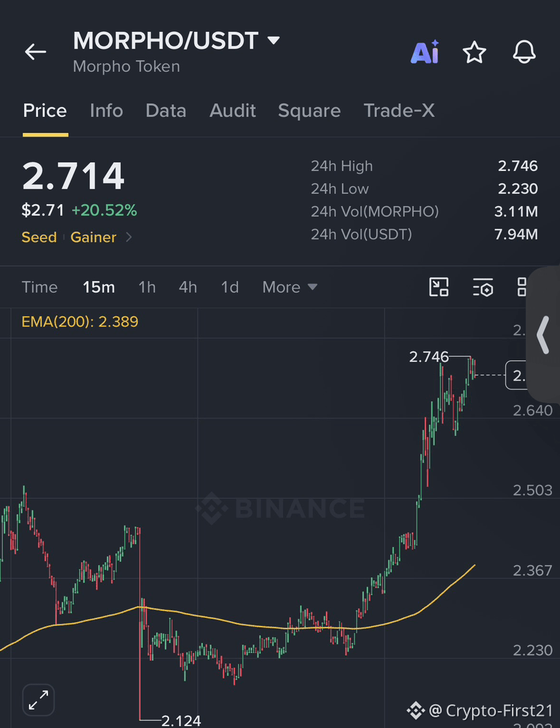Screen dimensions: 560x728
Task: Open the chart indicator settings icon
Action: pyautogui.click(x=483, y=287)
